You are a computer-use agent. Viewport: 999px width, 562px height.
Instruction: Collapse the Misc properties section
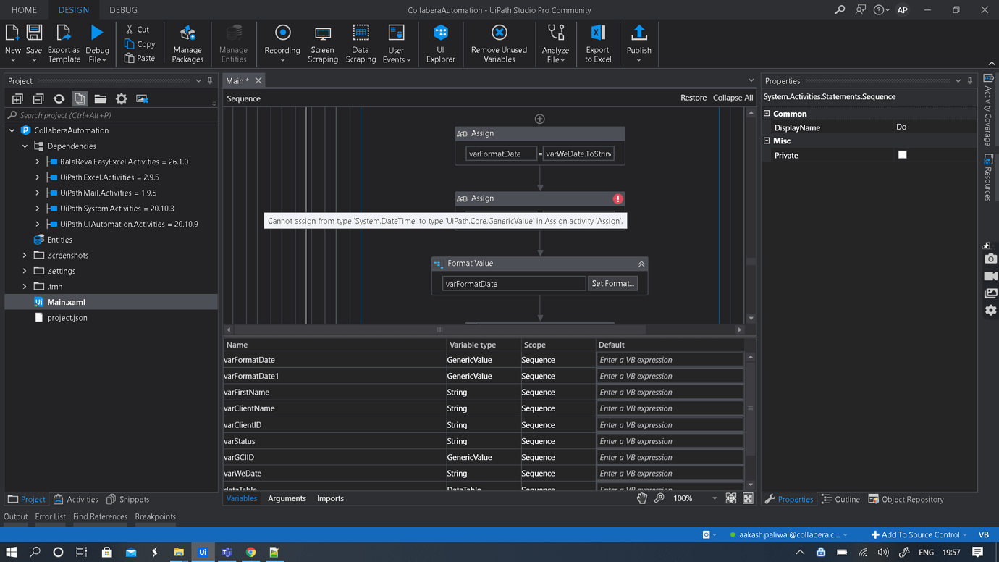pyautogui.click(x=767, y=141)
